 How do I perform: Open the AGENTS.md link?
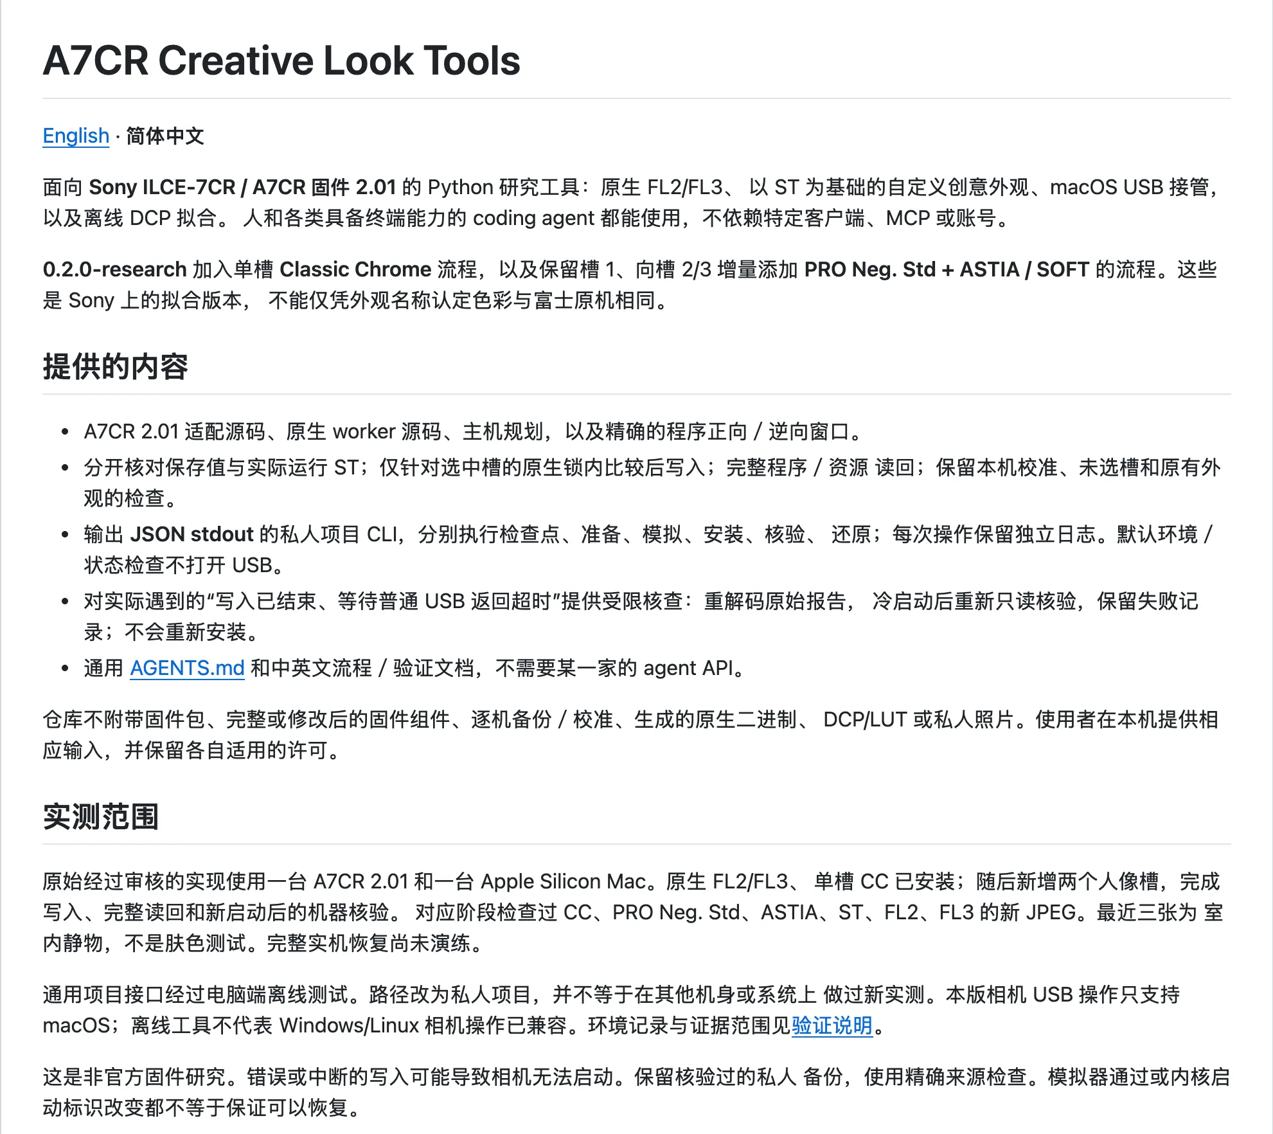[187, 668]
